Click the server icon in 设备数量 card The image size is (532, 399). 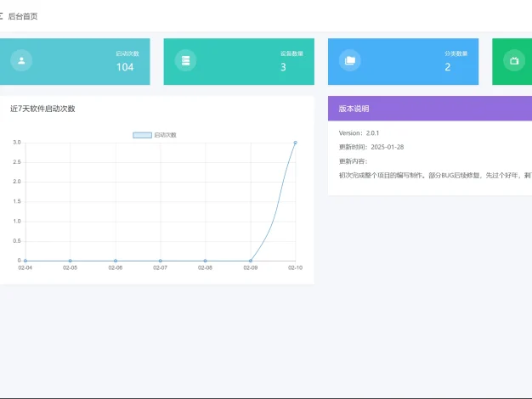pyautogui.click(x=185, y=60)
